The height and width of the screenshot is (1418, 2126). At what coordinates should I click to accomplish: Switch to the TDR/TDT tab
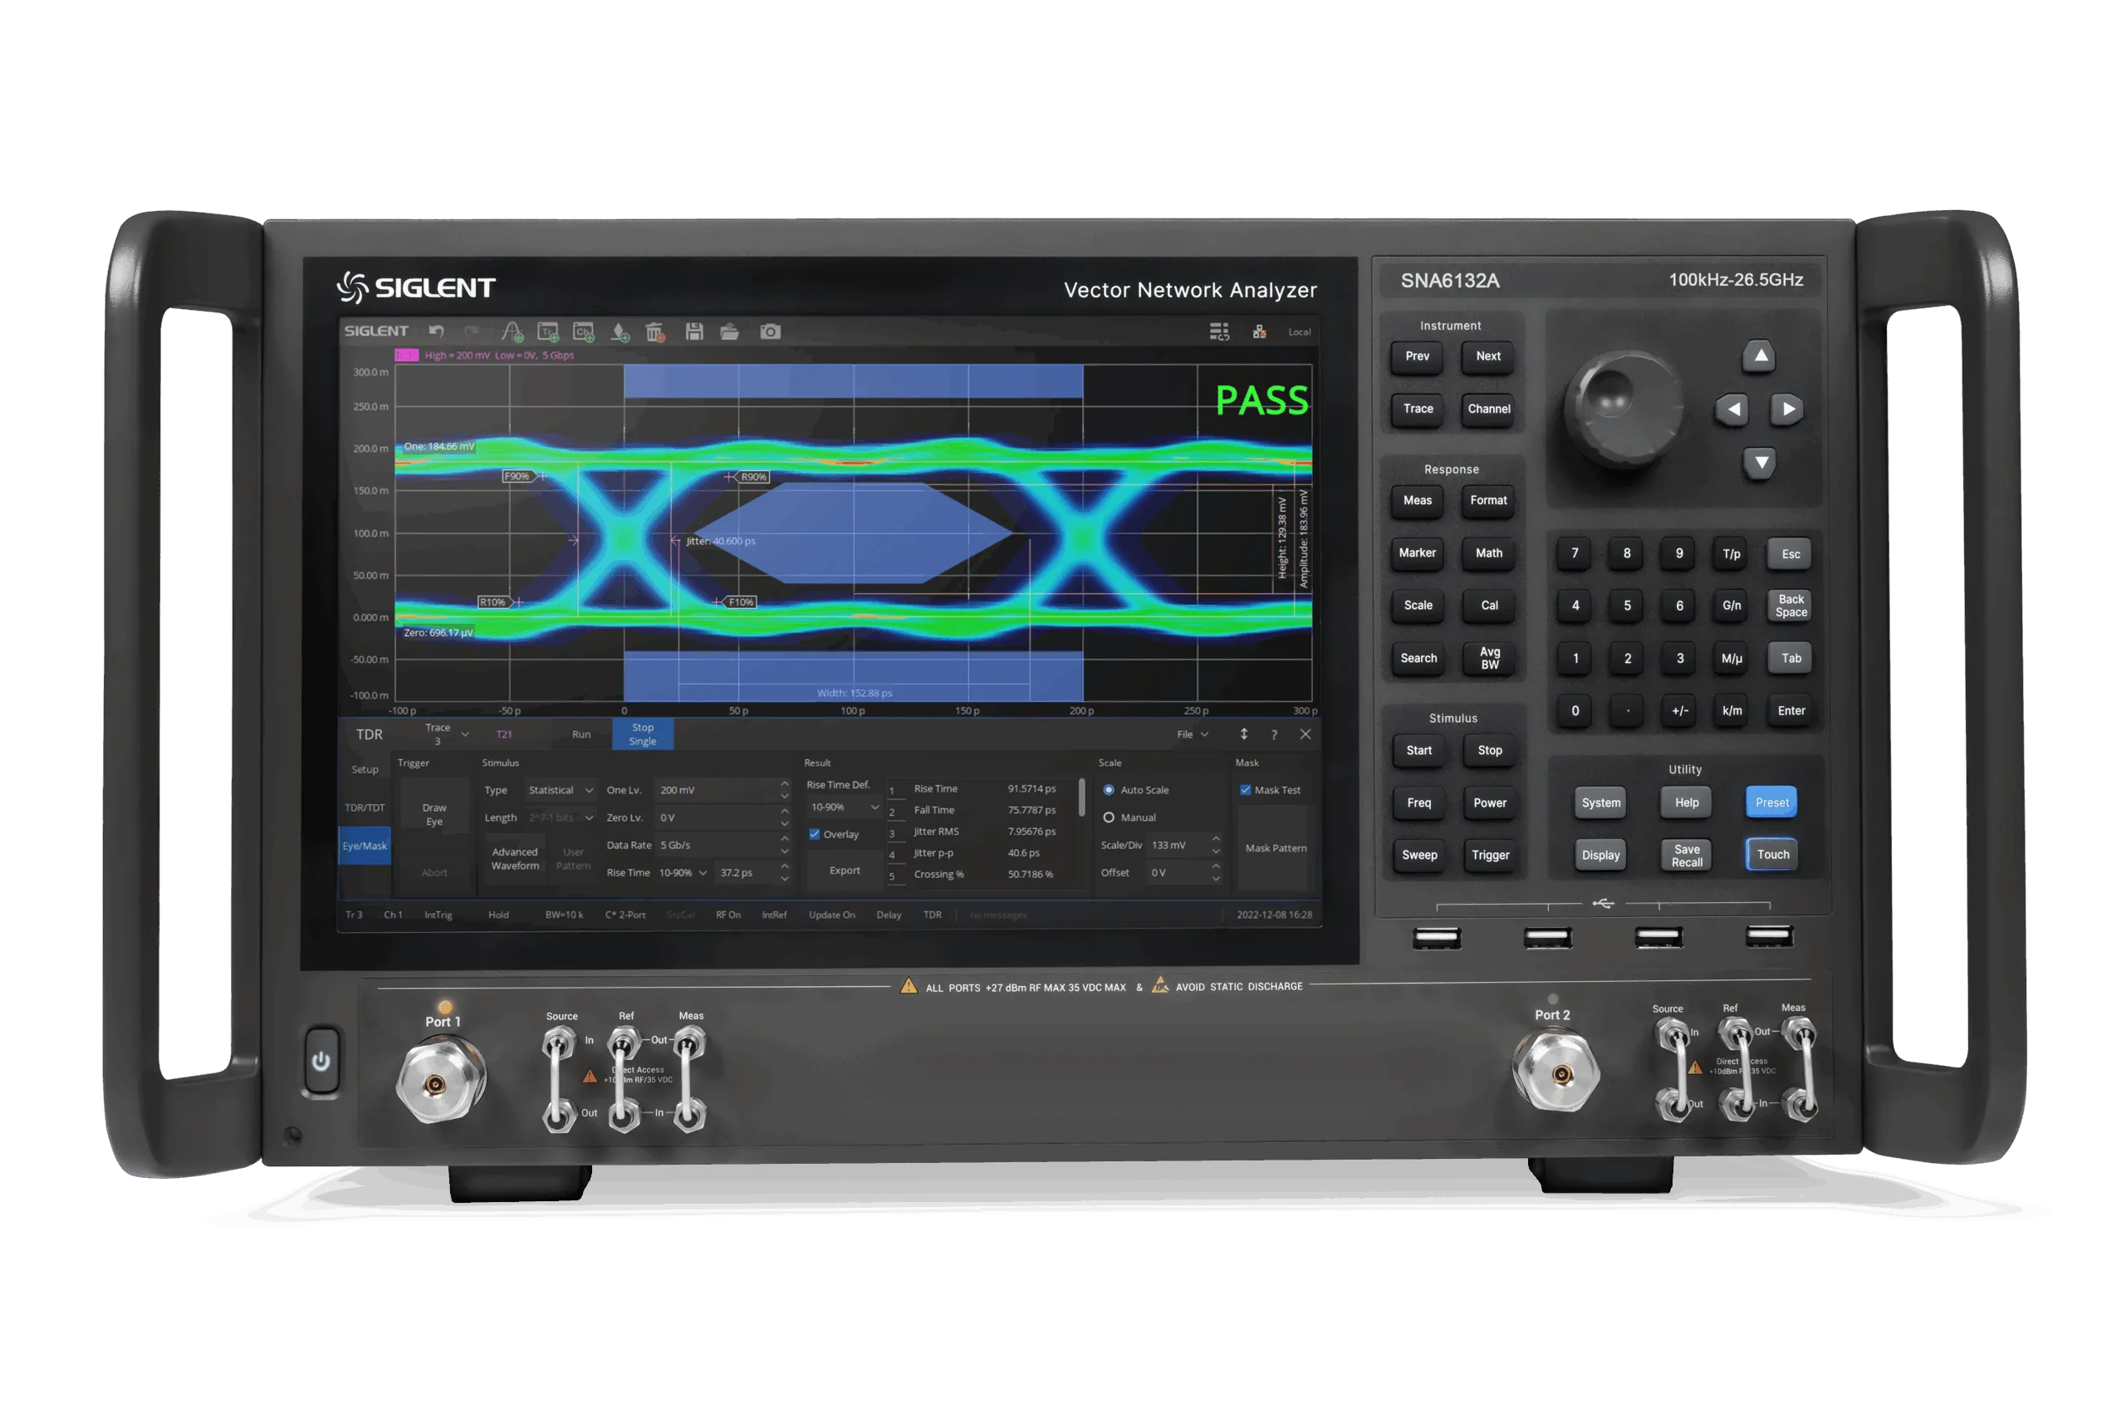coord(365,807)
